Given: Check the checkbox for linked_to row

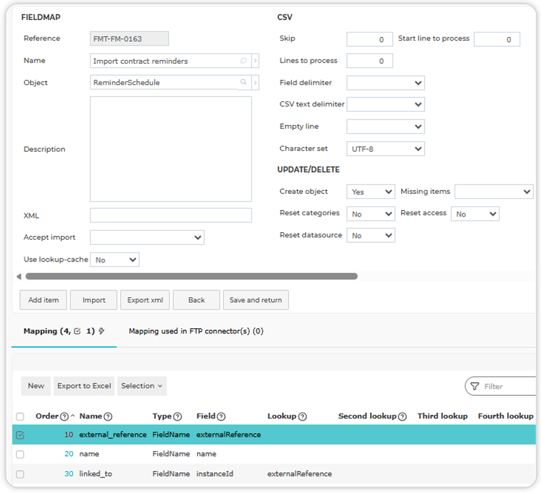Looking at the screenshot, I should point(20,474).
